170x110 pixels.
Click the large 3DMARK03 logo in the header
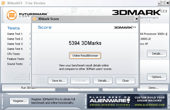[139, 12]
